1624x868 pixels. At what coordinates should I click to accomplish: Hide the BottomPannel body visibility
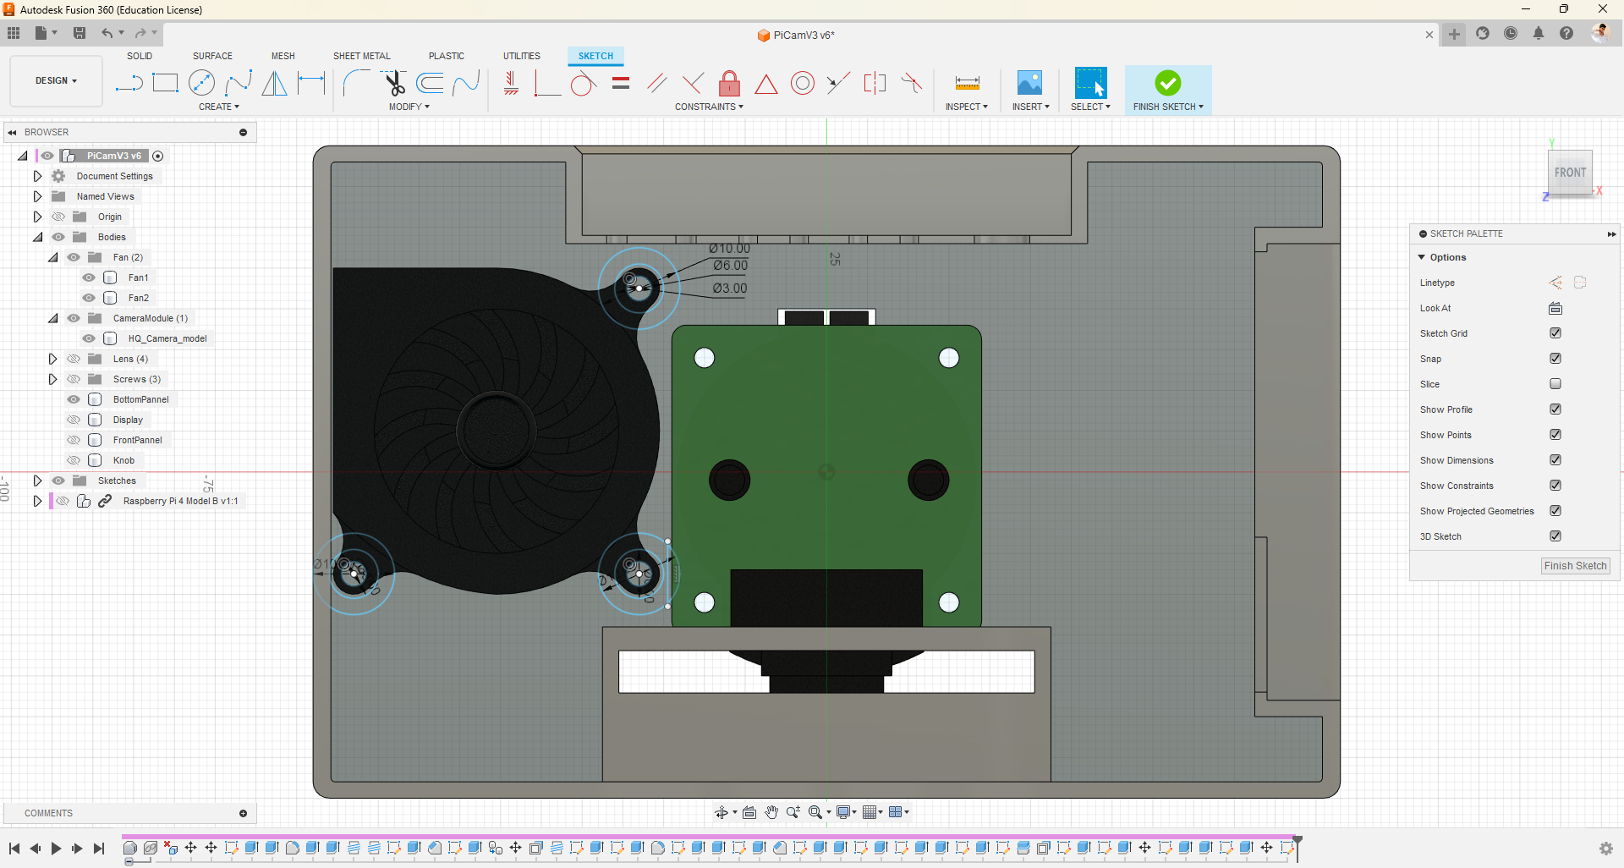point(74,399)
